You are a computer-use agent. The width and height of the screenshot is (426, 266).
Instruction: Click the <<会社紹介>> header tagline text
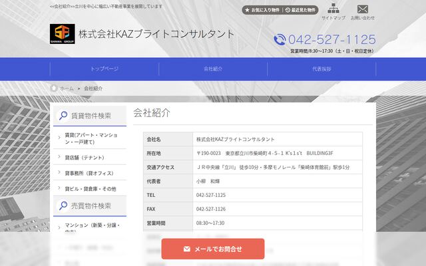(x=106, y=6)
